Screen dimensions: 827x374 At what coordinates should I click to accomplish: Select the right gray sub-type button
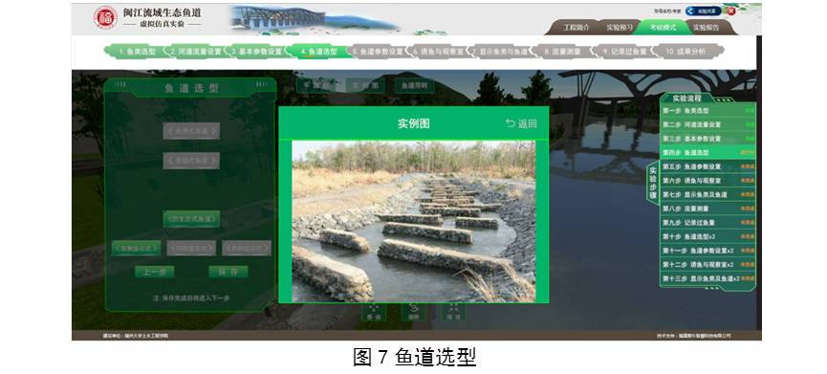(x=247, y=249)
